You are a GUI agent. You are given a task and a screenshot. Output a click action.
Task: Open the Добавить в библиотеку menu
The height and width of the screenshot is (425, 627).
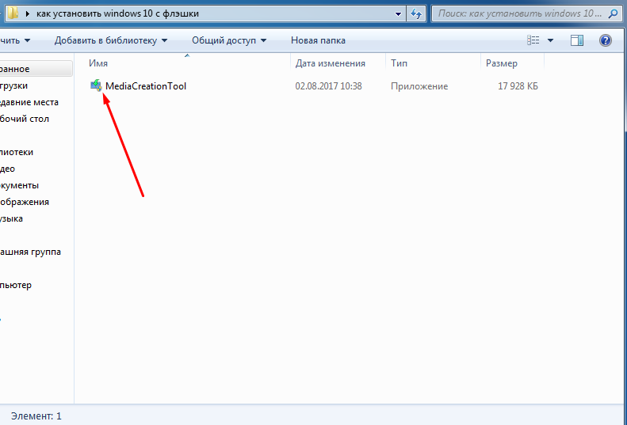point(111,40)
